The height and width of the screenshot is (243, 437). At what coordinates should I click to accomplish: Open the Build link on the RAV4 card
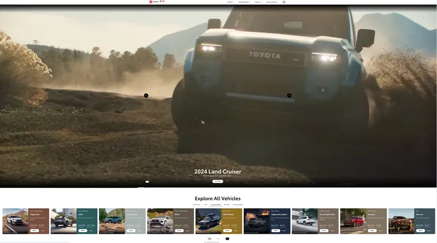[188, 231]
